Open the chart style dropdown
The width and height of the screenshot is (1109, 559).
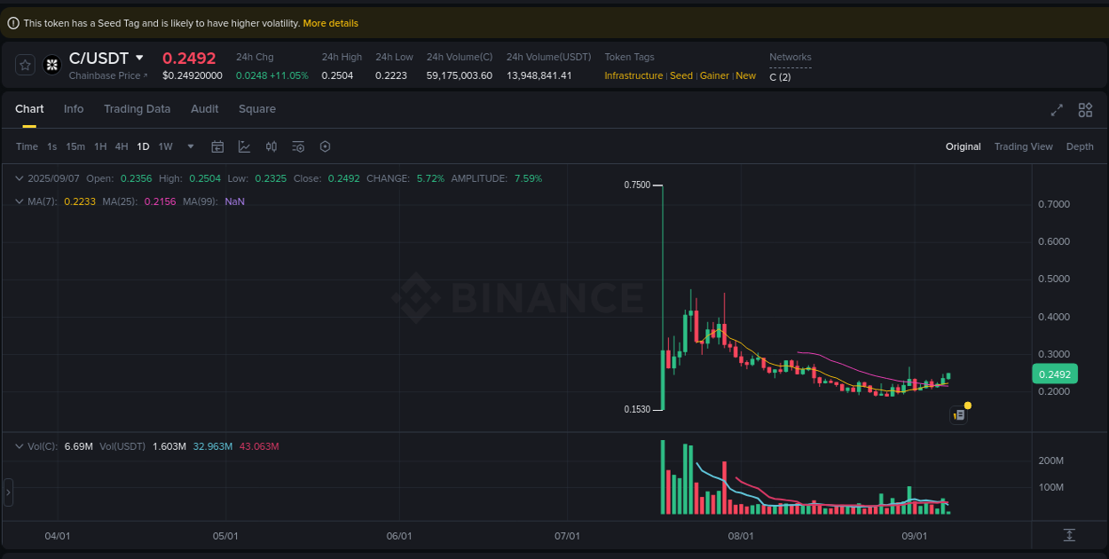coord(244,146)
